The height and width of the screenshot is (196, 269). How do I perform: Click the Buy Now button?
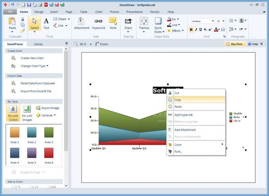(x=235, y=44)
